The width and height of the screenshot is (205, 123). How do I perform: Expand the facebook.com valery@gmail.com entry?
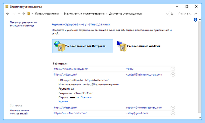[173, 113]
